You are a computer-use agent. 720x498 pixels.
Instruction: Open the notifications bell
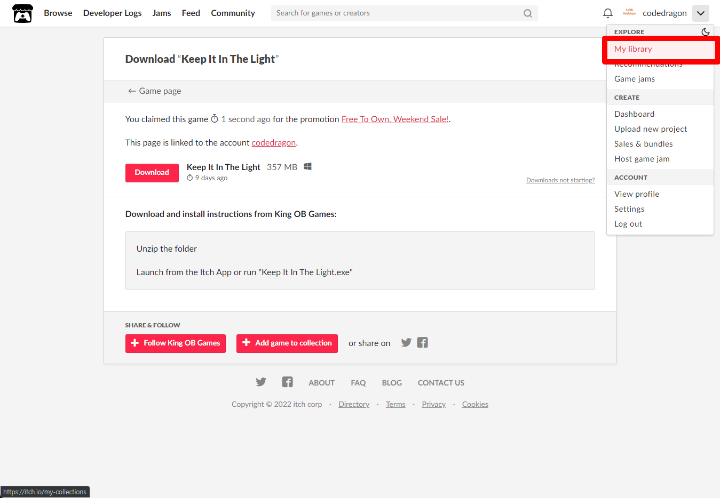(x=608, y=13)
